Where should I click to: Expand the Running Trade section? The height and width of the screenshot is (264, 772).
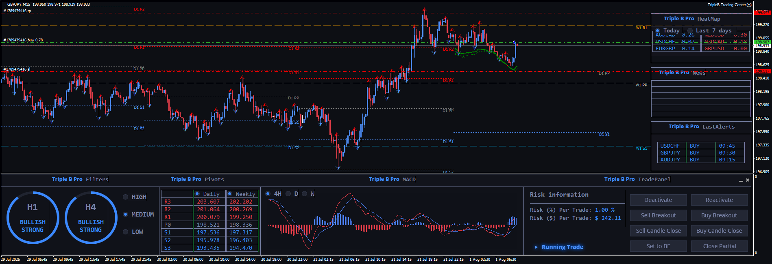536,247
